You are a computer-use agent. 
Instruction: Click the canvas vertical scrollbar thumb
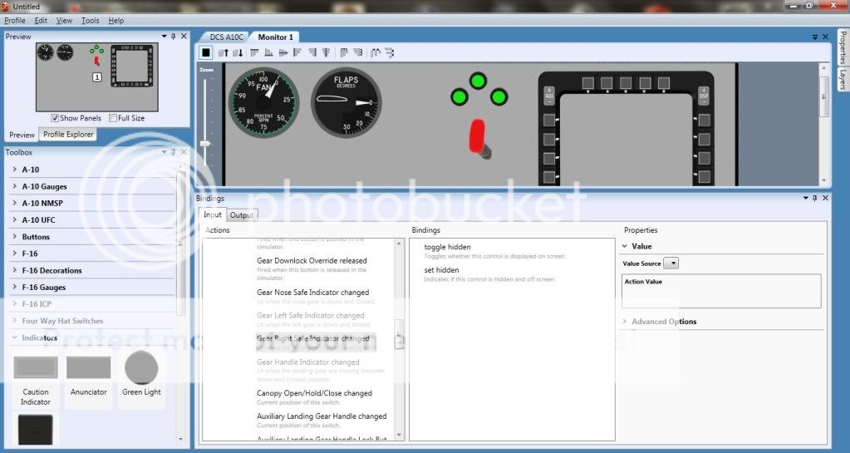823,96
